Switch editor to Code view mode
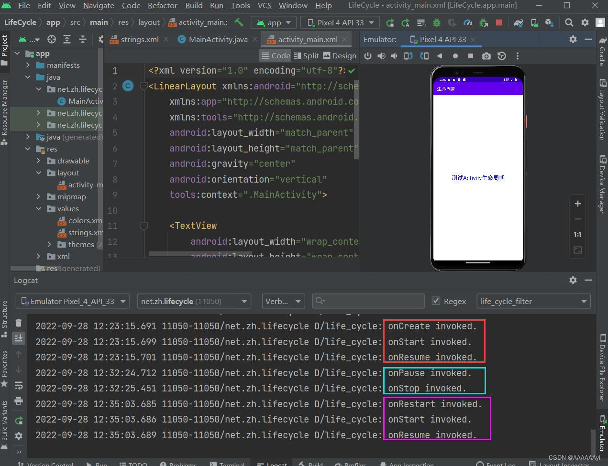608x466 pixels. click(276, 55)
